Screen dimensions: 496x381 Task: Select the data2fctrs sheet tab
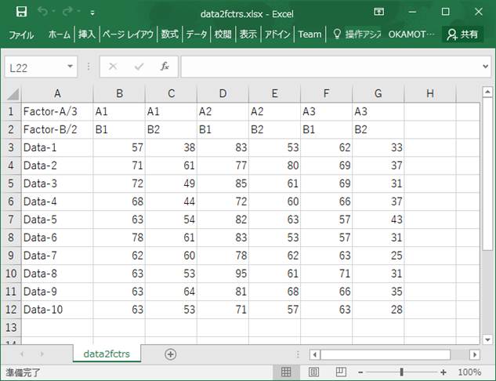click(x=107, y=354)
